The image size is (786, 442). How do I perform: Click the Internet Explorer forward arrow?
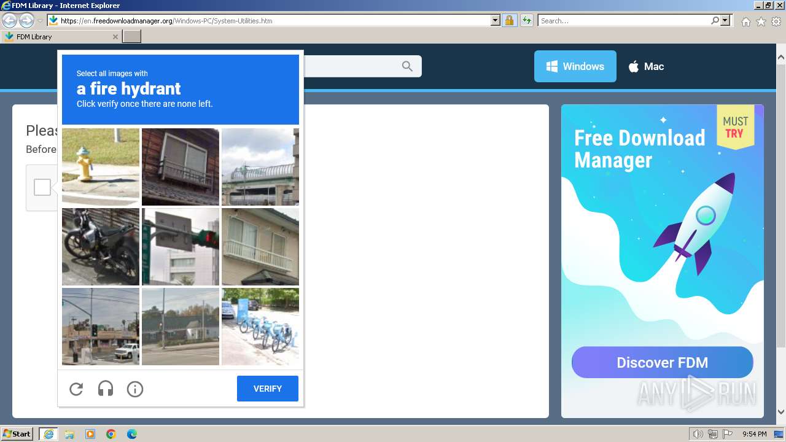(x=26, y=20)
